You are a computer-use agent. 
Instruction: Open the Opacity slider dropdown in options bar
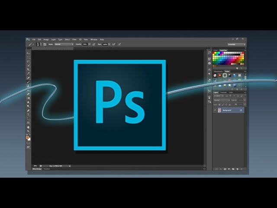(90, 44)
